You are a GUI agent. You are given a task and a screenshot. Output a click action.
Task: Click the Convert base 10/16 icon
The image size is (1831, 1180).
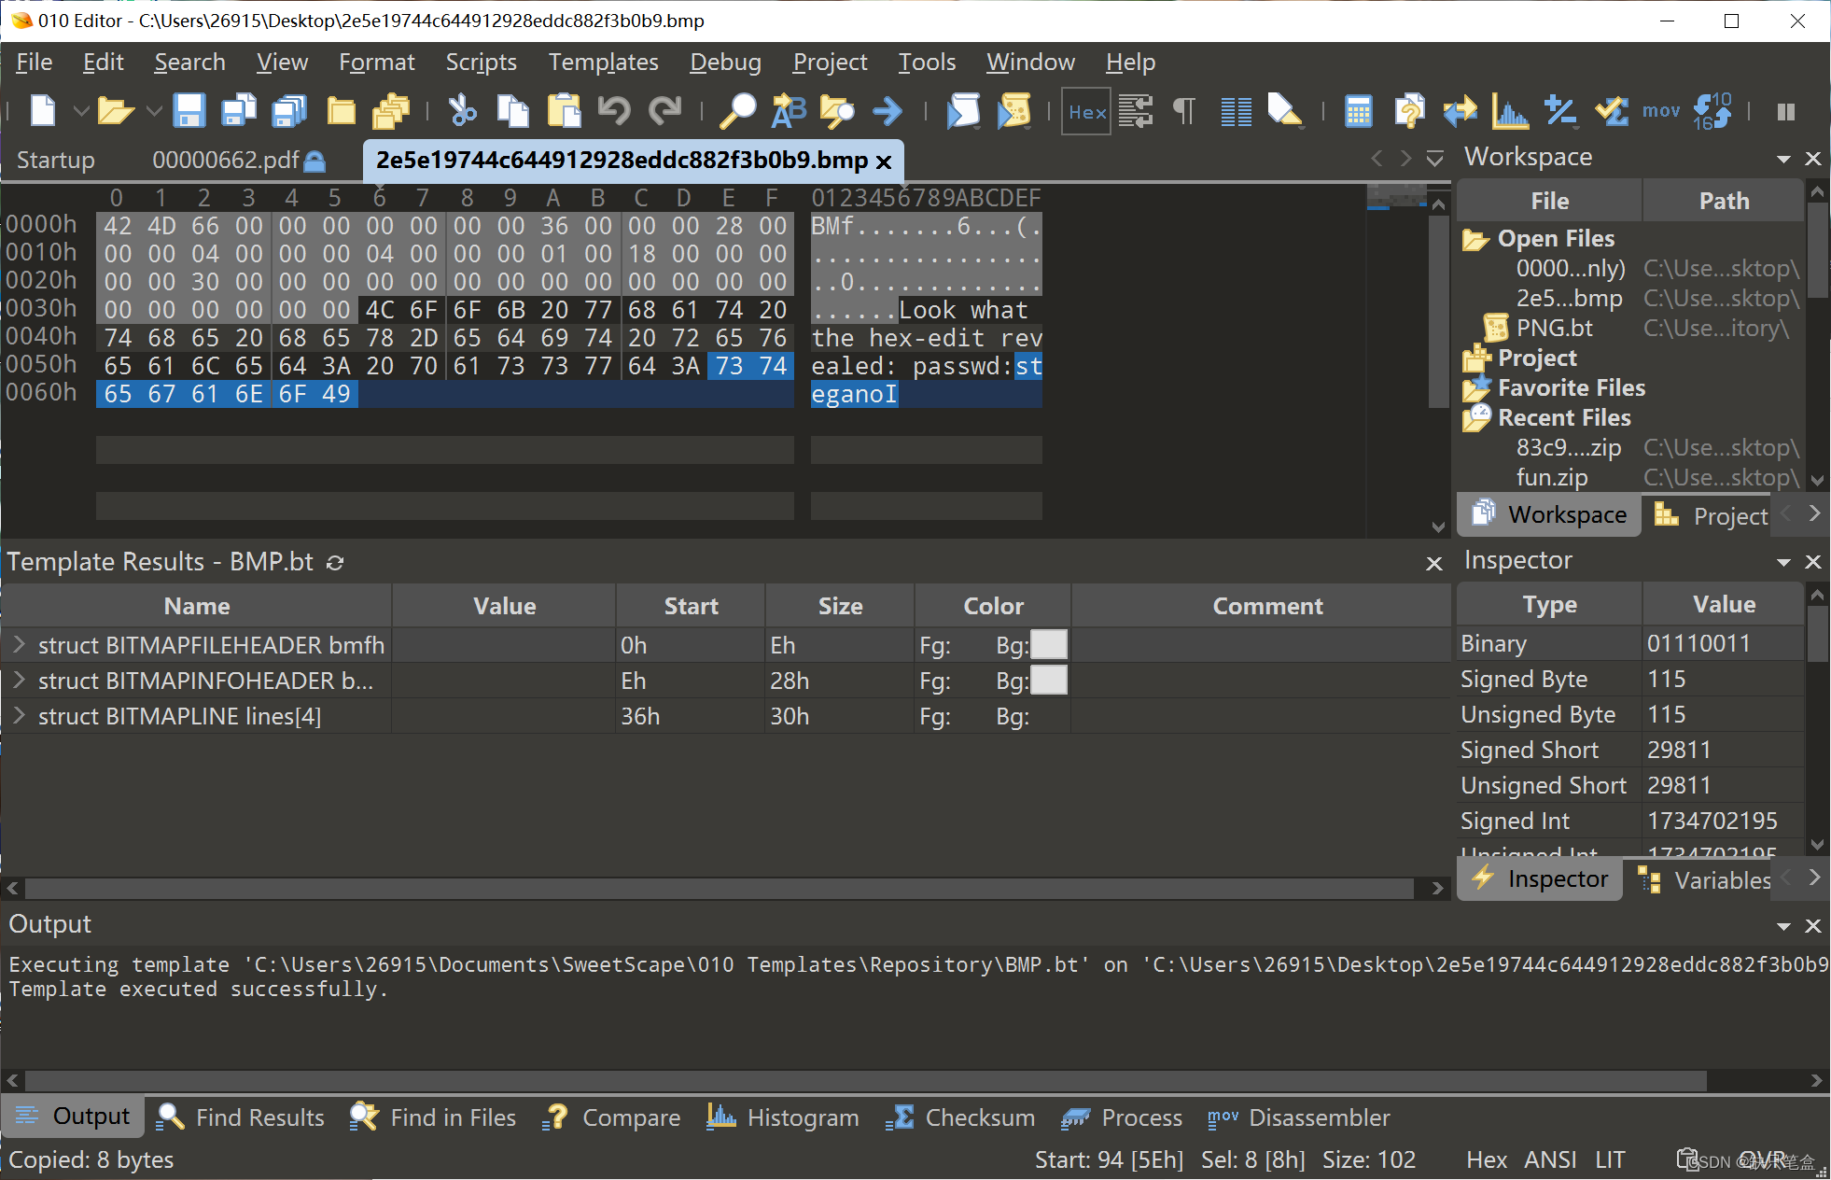(x=1712, y=111)
